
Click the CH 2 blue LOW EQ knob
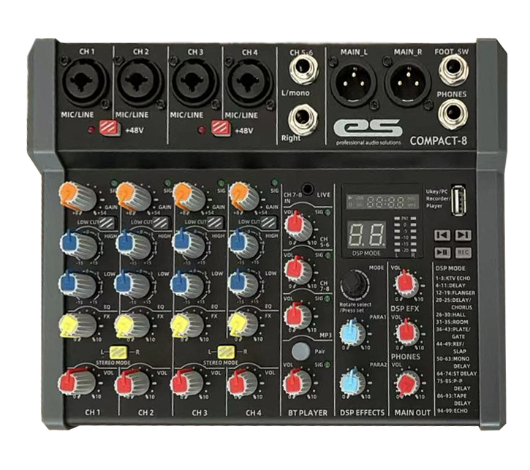132,284
